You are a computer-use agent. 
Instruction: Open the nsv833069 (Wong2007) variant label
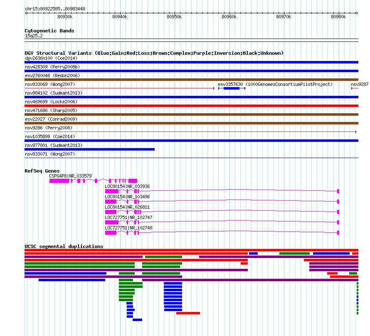[x=50, y=84]
